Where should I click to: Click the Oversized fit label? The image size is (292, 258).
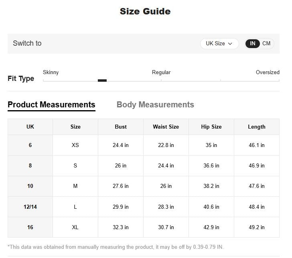click(268, 73)
